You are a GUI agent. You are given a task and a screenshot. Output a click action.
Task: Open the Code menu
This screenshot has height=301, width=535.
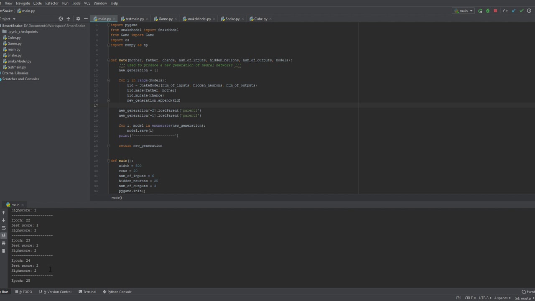[38, 3]
